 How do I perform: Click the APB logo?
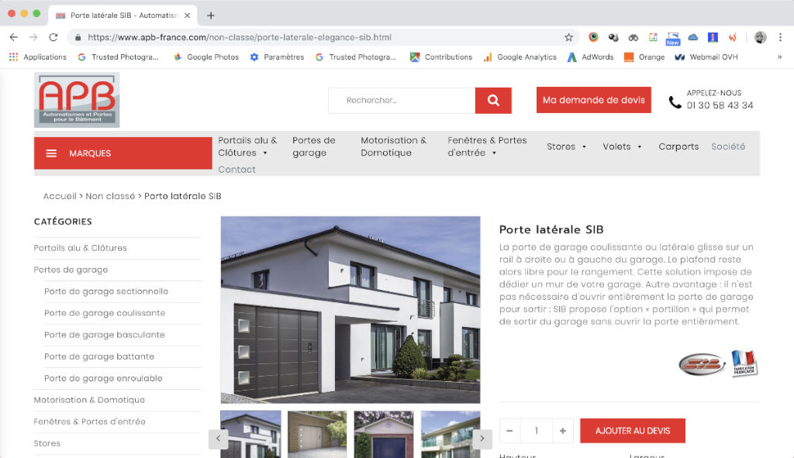coord(77,100)
